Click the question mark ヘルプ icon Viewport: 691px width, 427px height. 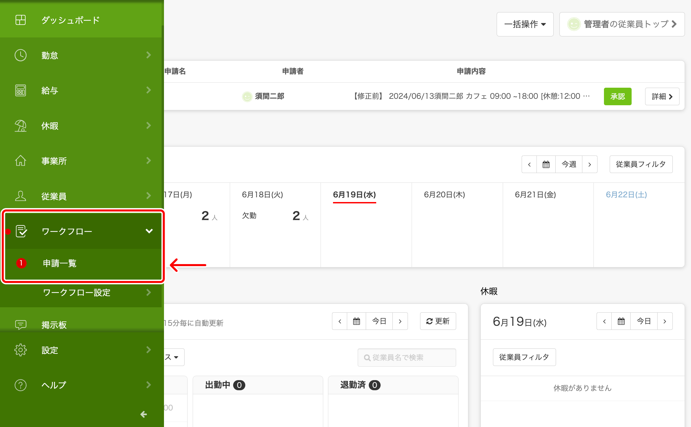21,385
